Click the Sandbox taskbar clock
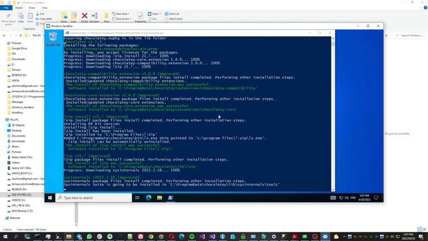Viewport: 428px width, 241px height. 364,197
